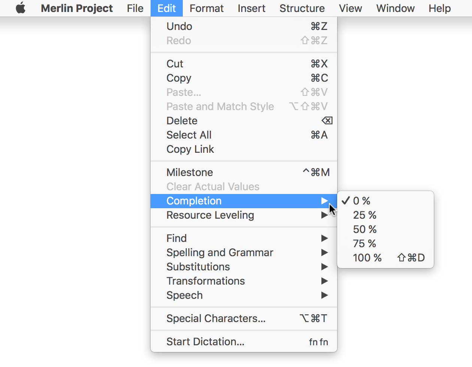The height and width of the screenshot is (367, 472).
Task: Open the Window menu
Action: point(396,8)
